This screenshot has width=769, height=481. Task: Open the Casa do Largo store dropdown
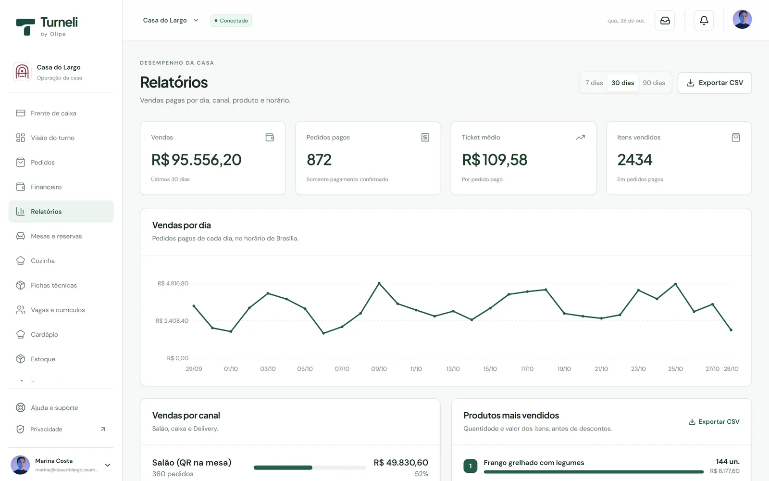coord(171,20)
